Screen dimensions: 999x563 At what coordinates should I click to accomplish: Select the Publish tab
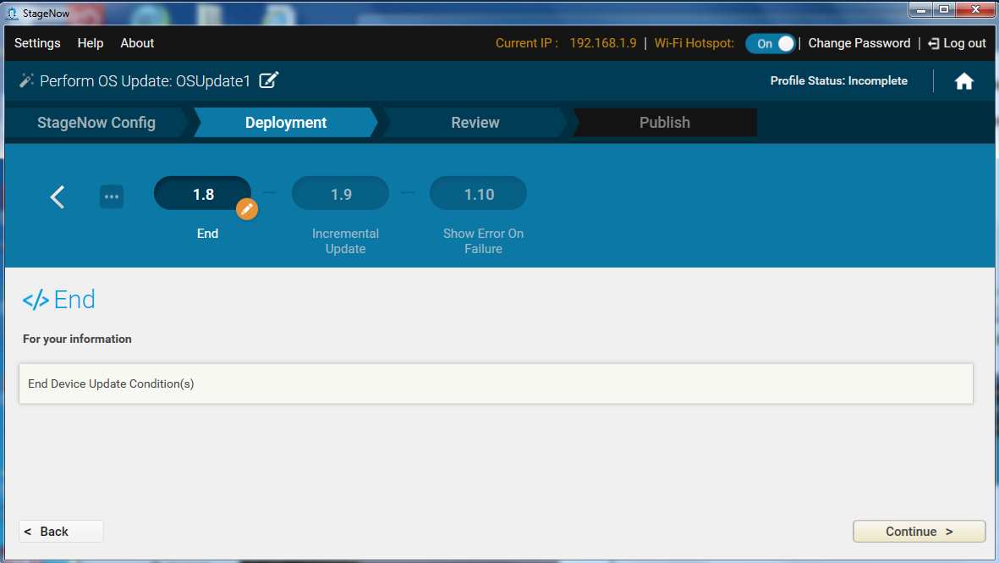coord(664,123)
